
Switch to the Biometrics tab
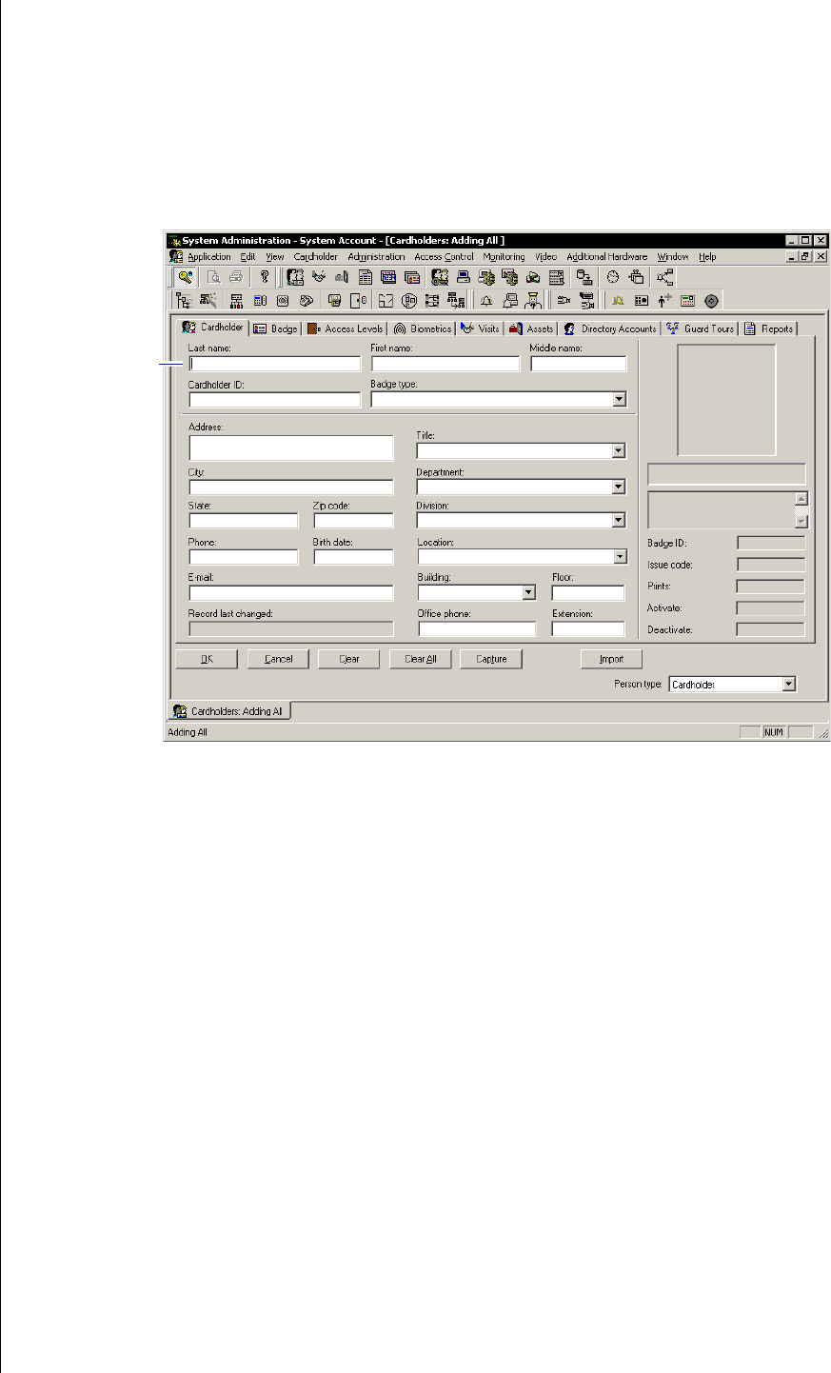click(x=422, y=328)
